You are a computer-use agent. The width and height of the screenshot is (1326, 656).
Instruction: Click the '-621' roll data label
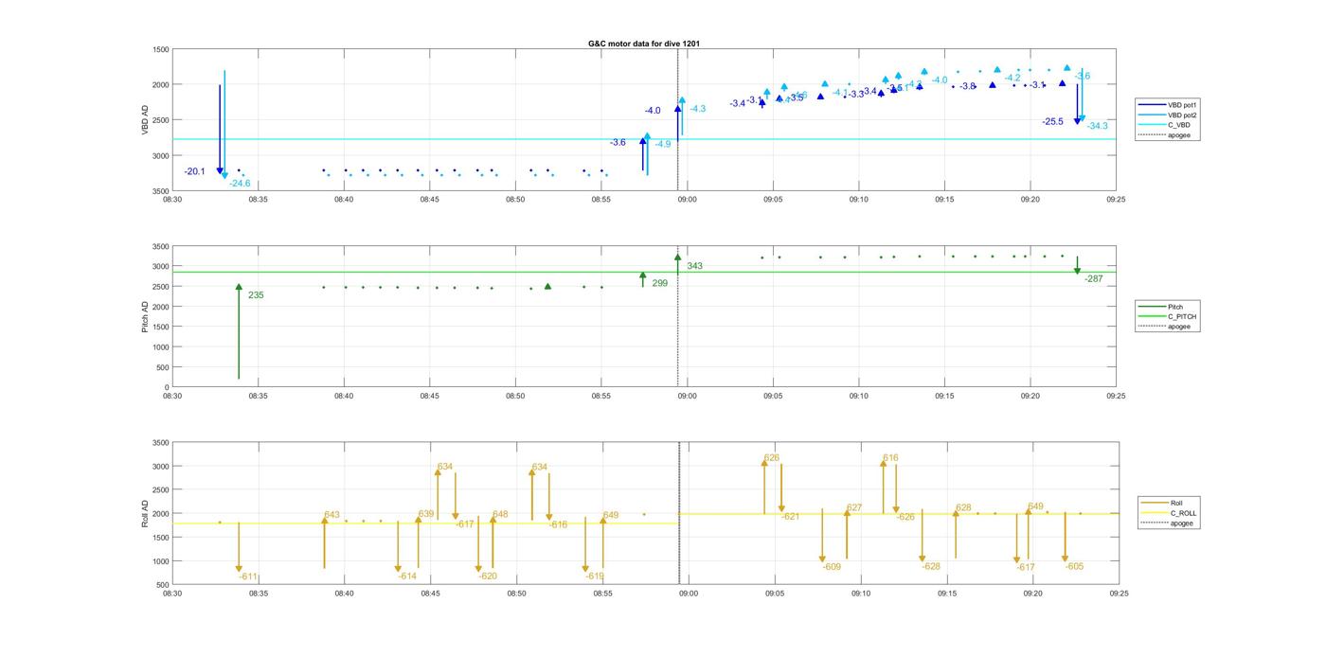tap(790, 517)
